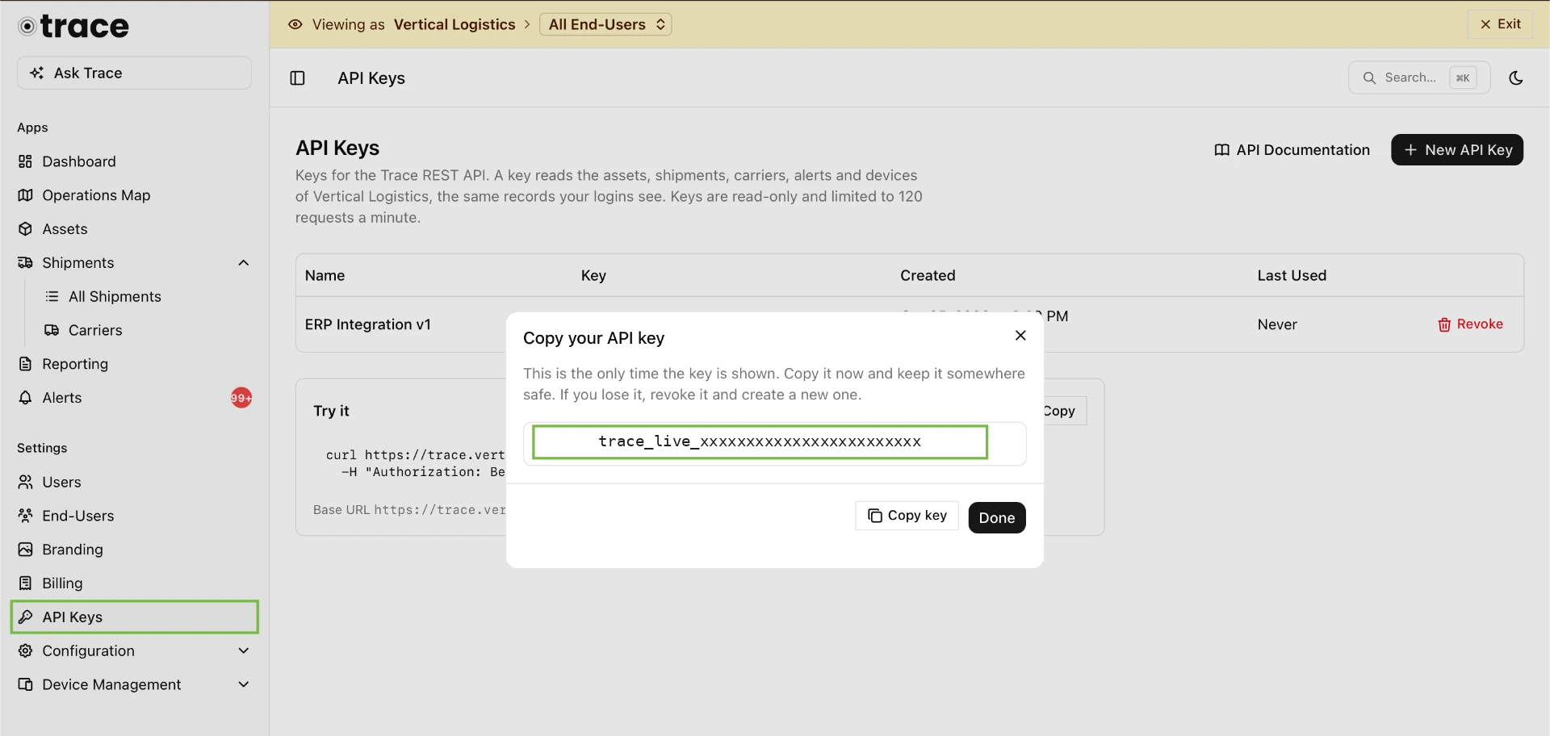Screen dimensions: 1550x736
Task: Open API Documentation link
Action: pos(1292,150)
